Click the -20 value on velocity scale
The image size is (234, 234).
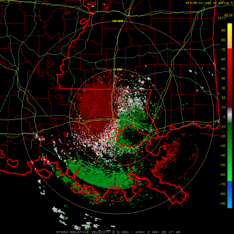click(222, 136)
